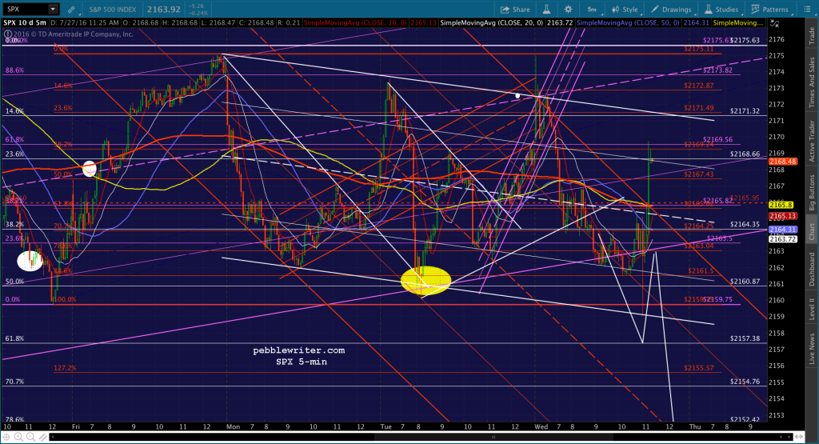Click the chart scale arrows icon
The image size is (819, 444).
click(776, 23)
